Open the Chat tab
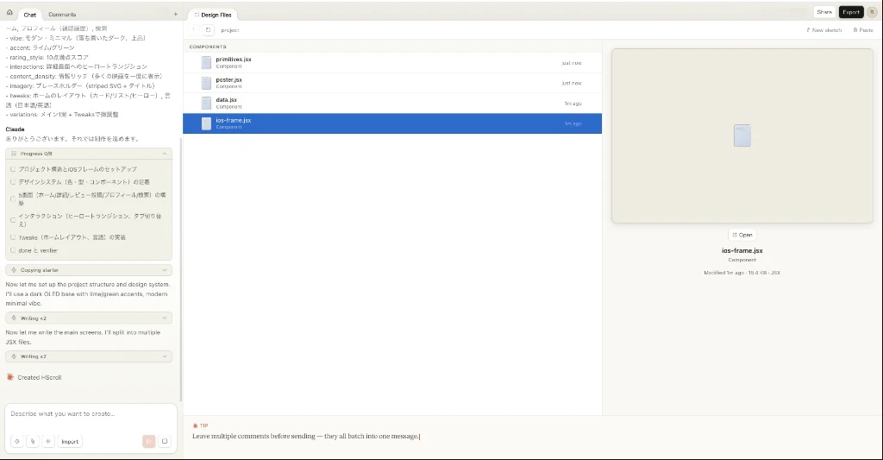883x460 pixels. tap(30, 15)
